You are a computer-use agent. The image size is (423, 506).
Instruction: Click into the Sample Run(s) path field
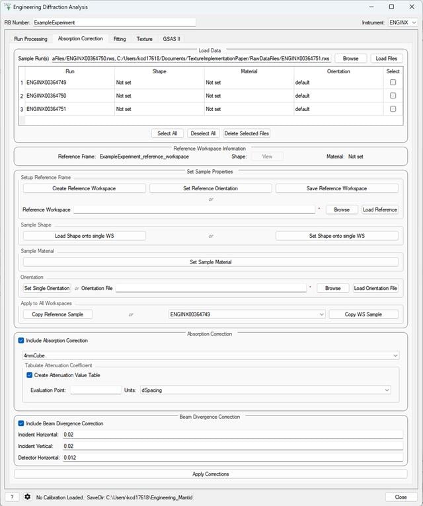[x=191, y=58]
